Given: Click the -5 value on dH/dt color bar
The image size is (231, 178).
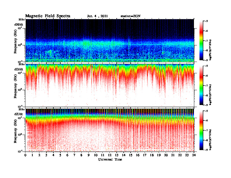Looking at the screenshot, I should click(x=206, y=21).
